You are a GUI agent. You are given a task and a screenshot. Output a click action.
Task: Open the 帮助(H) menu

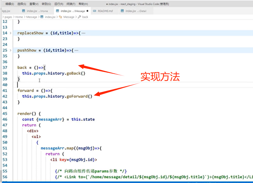pos(83,4)
